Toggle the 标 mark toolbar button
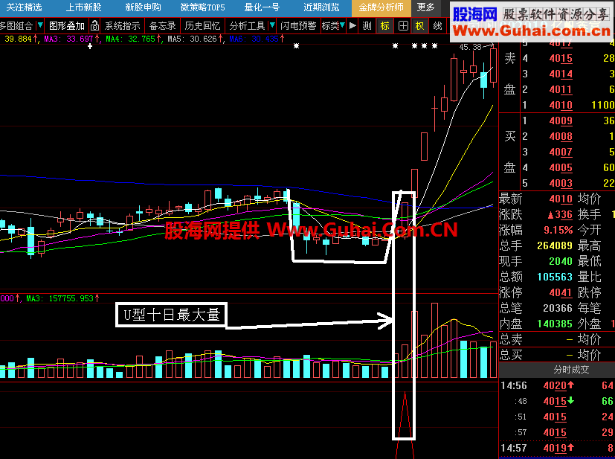The image size is (615, 459). point(385,26)
